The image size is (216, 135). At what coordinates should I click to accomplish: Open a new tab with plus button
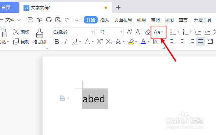pyautogui.click(x=118, y=7)
